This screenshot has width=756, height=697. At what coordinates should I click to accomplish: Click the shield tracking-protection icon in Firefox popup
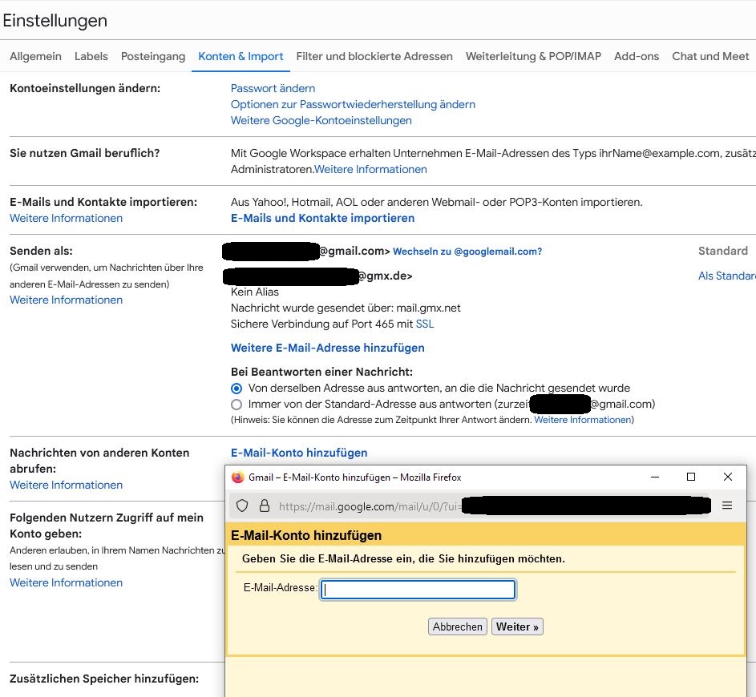pyautogui.click(x=242, y=506)
